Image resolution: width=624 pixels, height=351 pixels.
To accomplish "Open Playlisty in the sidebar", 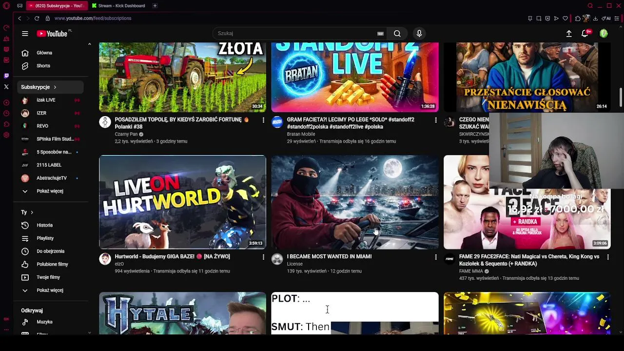I will pyautogui.click(x=50, y=238).
